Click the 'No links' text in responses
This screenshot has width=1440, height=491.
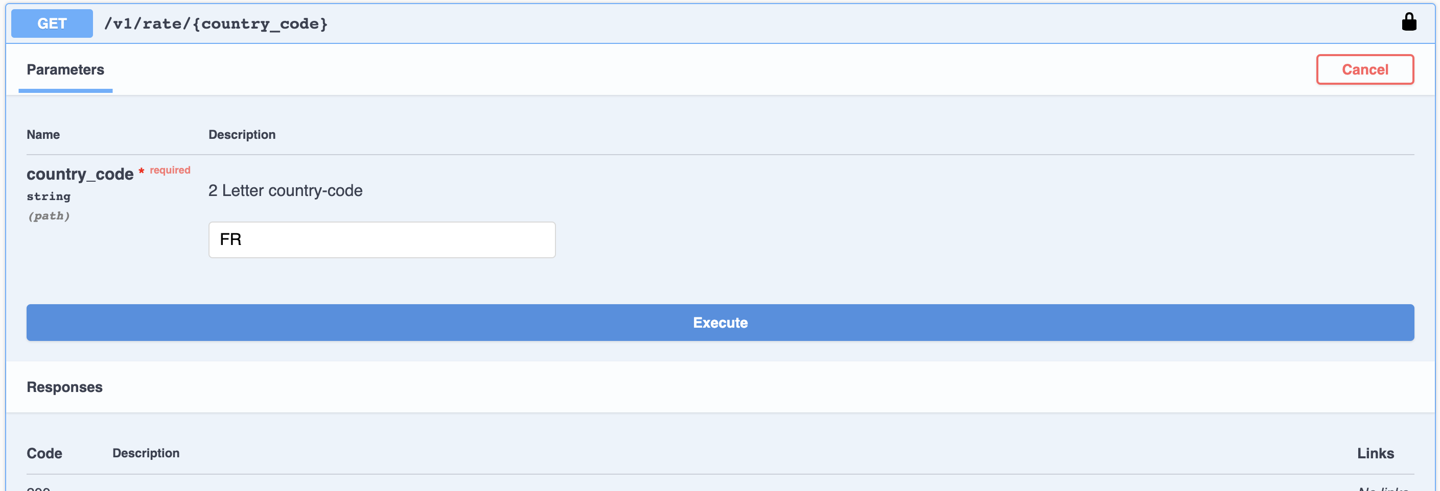pos(1382,488)
